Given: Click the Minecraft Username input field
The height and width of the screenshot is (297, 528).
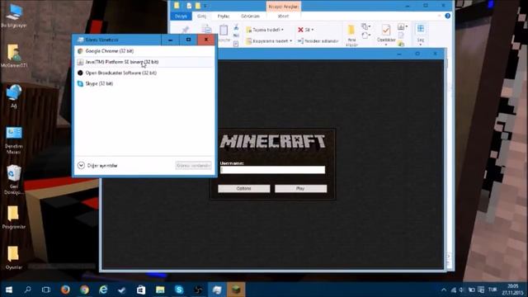Looking at the screenshot, I should coord(272,170).
